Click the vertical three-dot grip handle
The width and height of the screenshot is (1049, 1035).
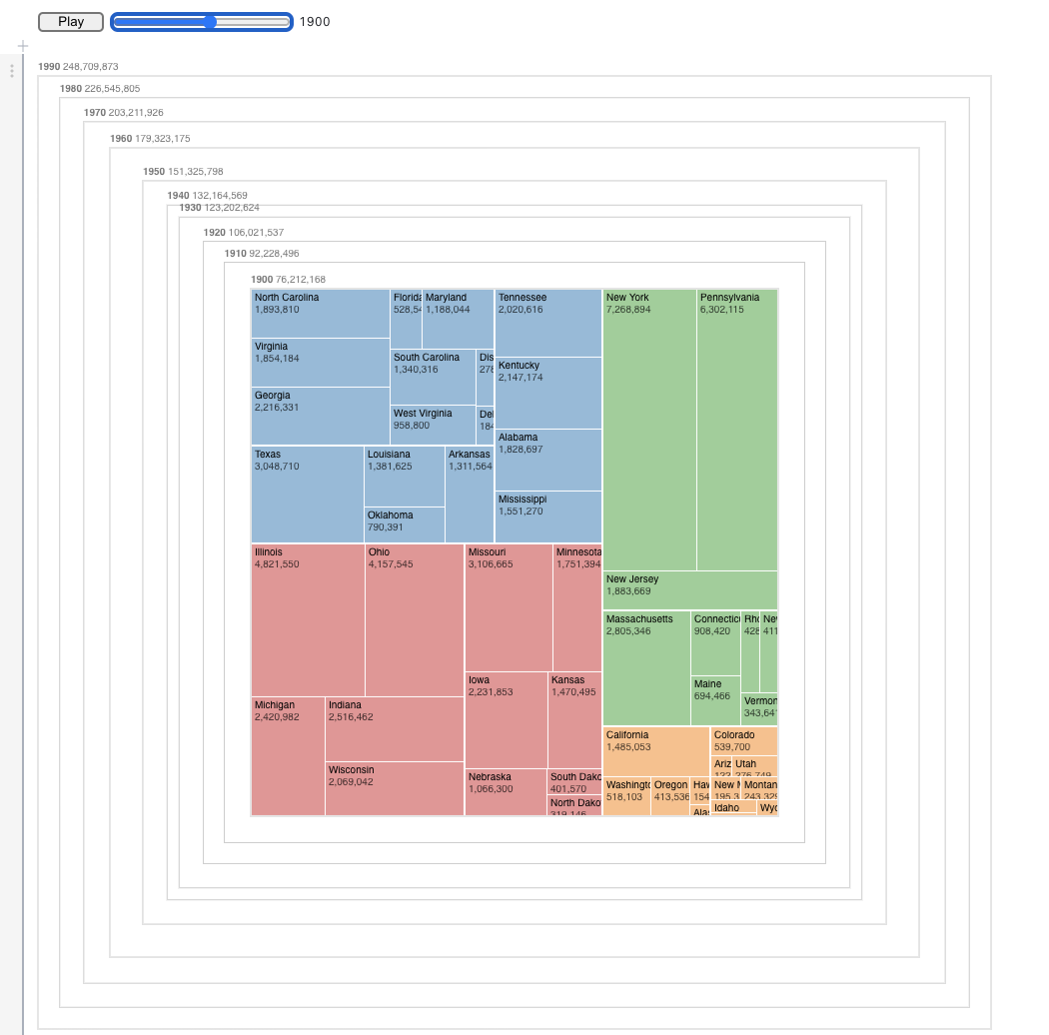click(11, 70)
